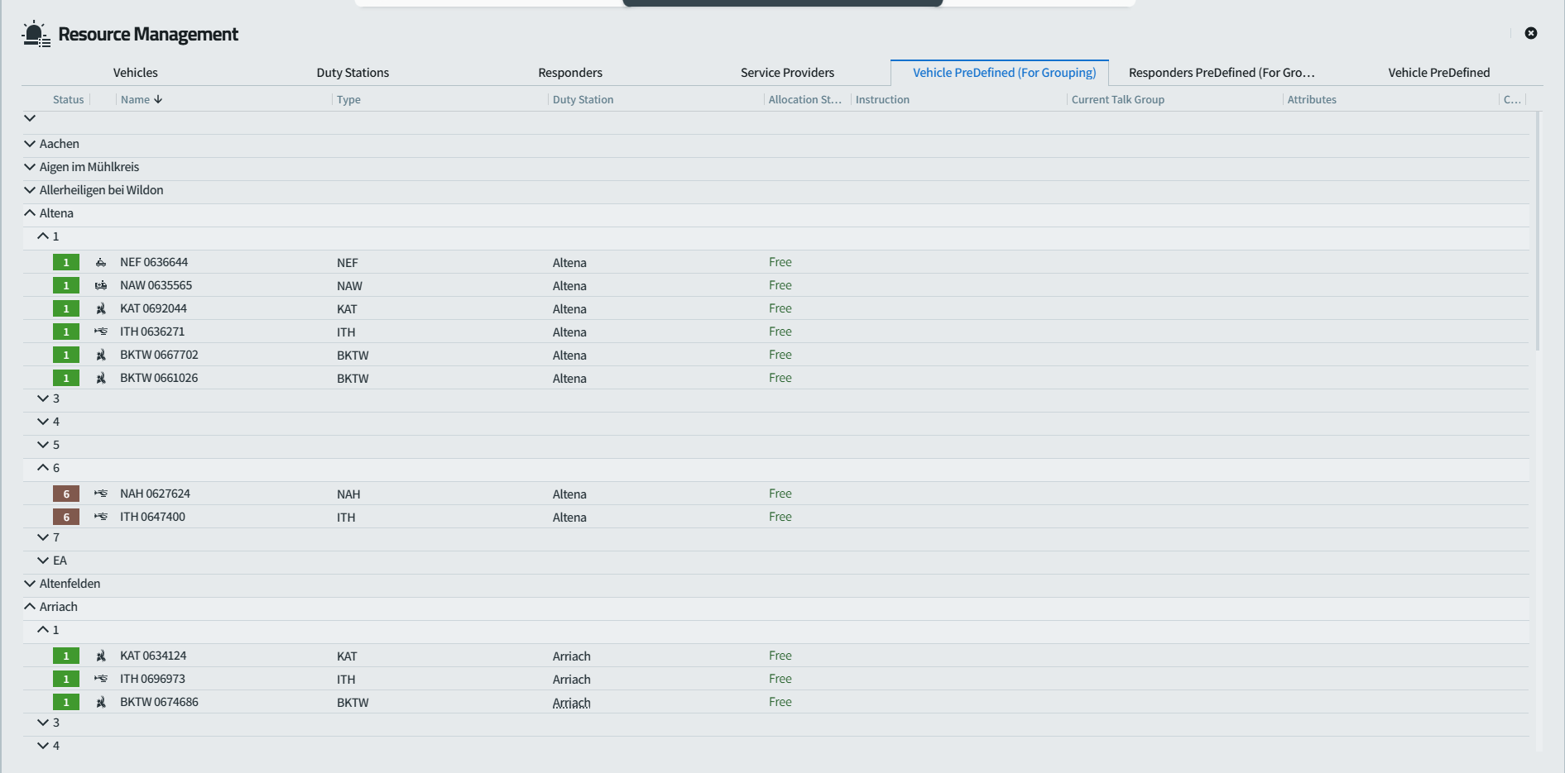
Task: Click the Duty Station column header
Action: (583, 100)
